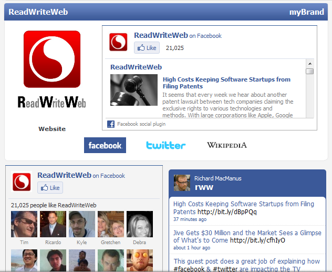This screenshot has width=332, height=272.
Task: Open the http://bit.ly/cfhIyO link
Action: tap(257, 240)
